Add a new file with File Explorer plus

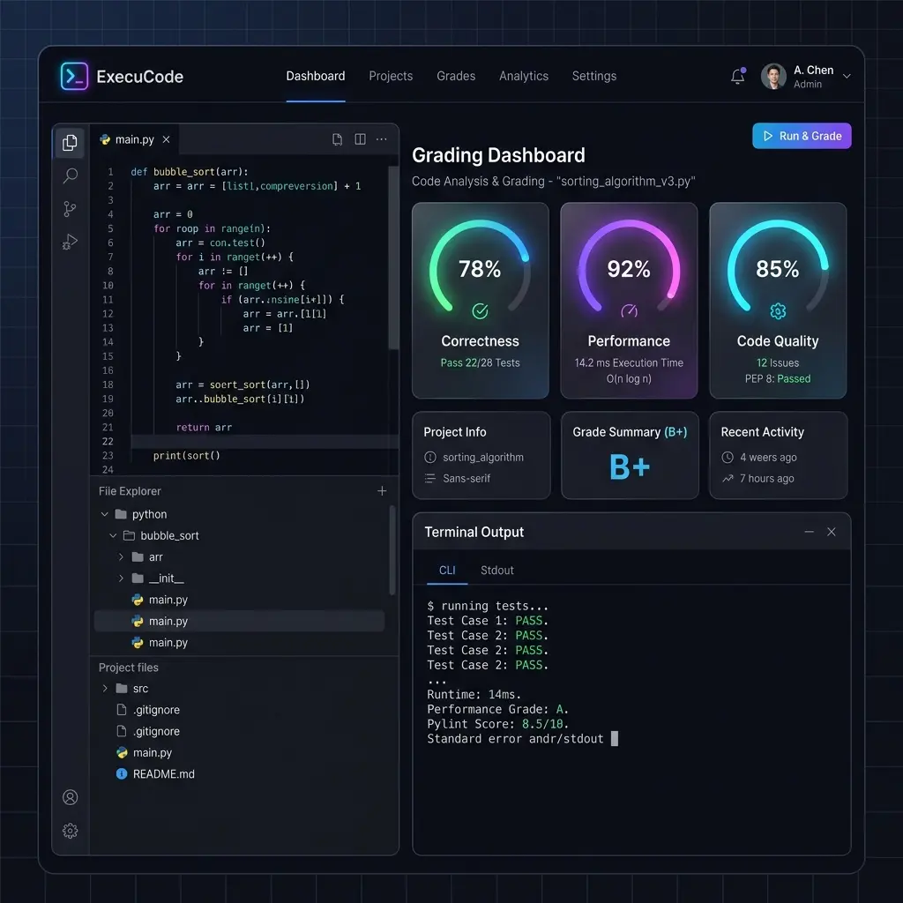point(382,490)
